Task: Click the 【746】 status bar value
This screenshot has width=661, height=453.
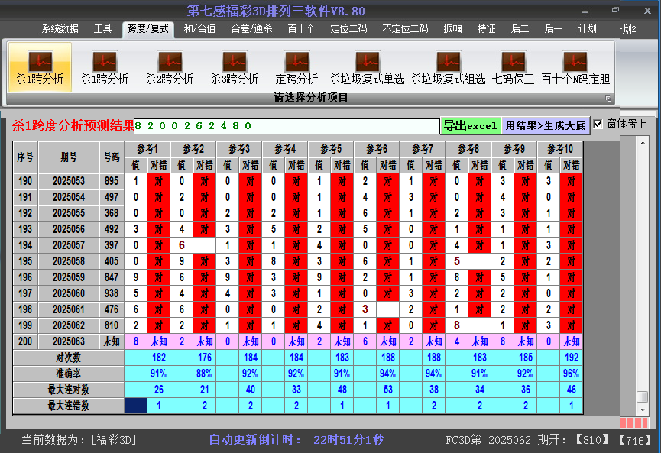Action: click(x=635, y=440)
